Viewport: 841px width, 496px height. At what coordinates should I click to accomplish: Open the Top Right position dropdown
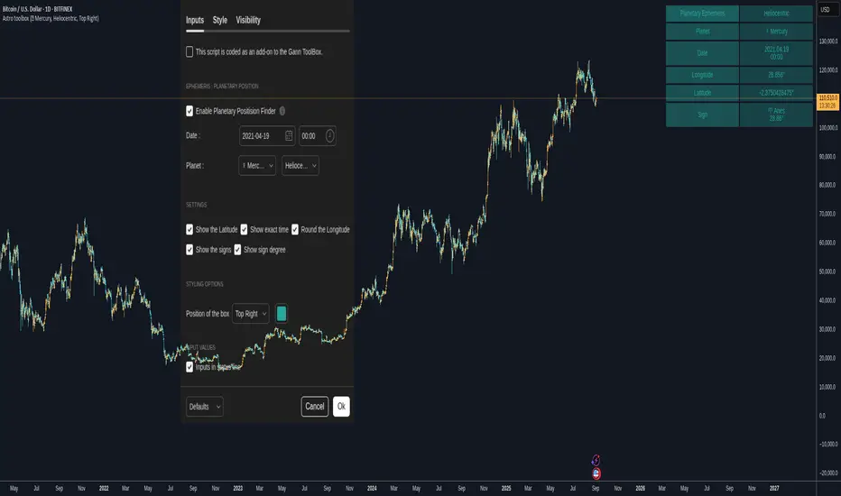251,314
